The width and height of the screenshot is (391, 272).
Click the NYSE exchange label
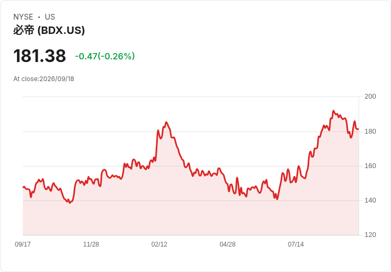coord(23,17)
